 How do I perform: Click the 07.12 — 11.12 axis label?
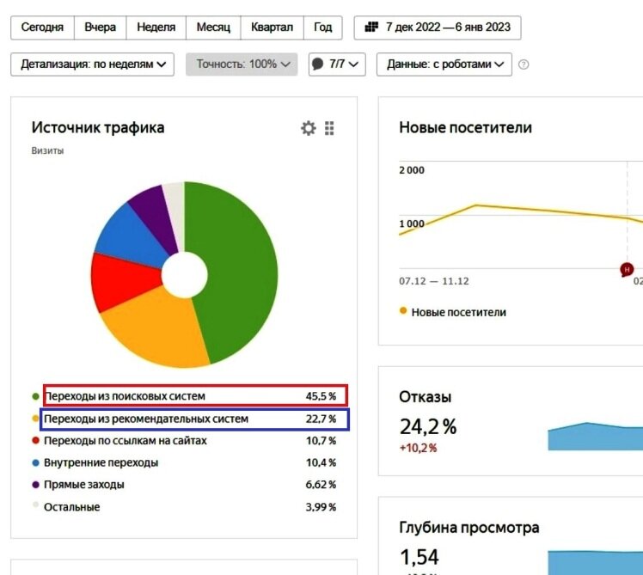(x=434, y=281)
